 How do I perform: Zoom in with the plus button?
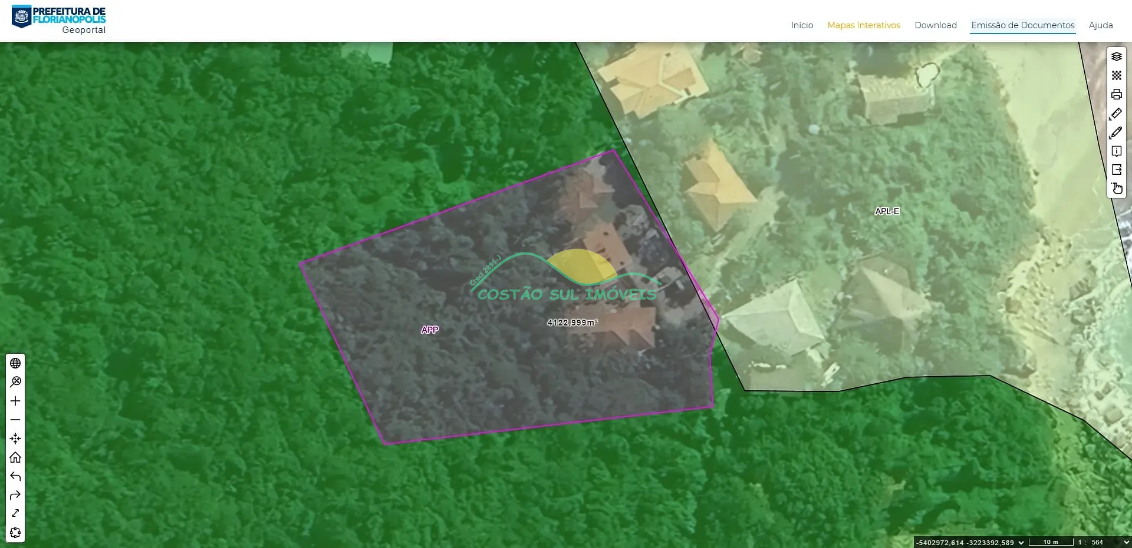coord(15,401)
